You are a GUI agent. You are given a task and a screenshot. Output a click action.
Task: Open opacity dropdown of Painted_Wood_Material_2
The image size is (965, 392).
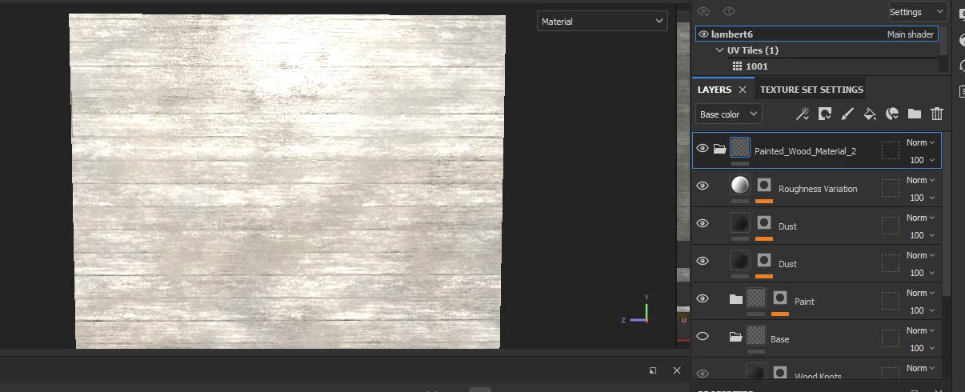(x=923, y=160)
